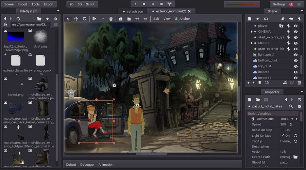306x170 pixels.
Task: Lock the selected object with padlock icon
Action: (x=121, y=19)
